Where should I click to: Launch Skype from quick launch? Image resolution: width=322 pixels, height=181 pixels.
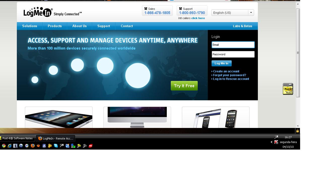click(x=56, y=146)
